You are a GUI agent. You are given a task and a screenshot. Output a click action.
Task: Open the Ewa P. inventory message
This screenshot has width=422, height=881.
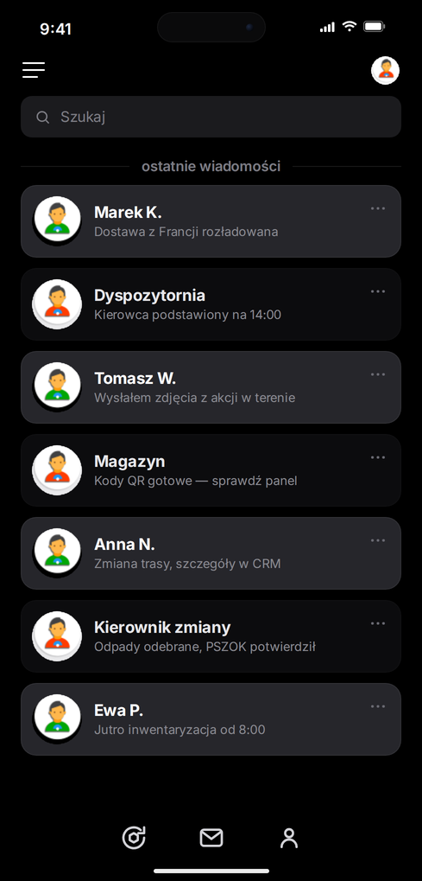point(211,719)
